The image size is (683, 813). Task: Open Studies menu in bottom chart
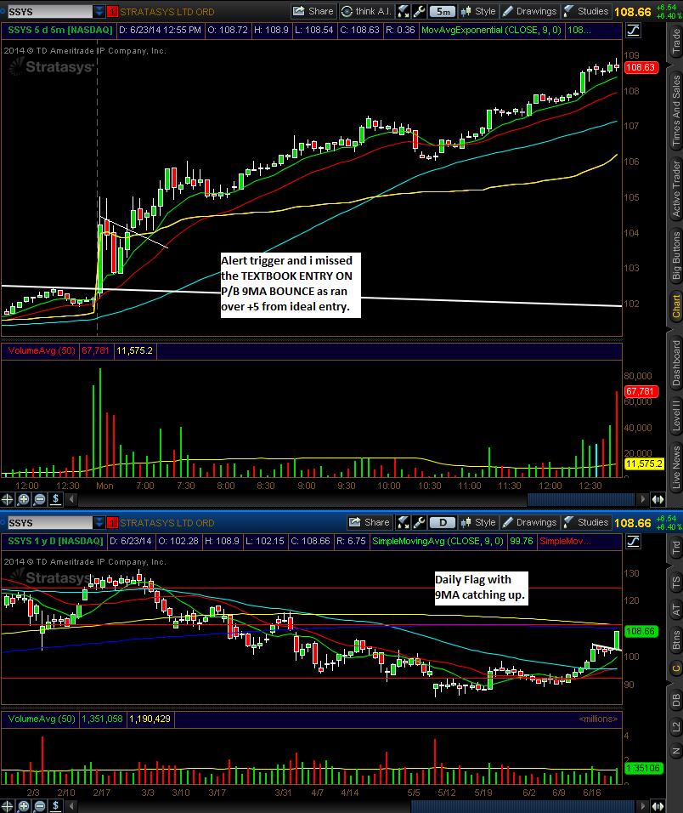point(586,522)
